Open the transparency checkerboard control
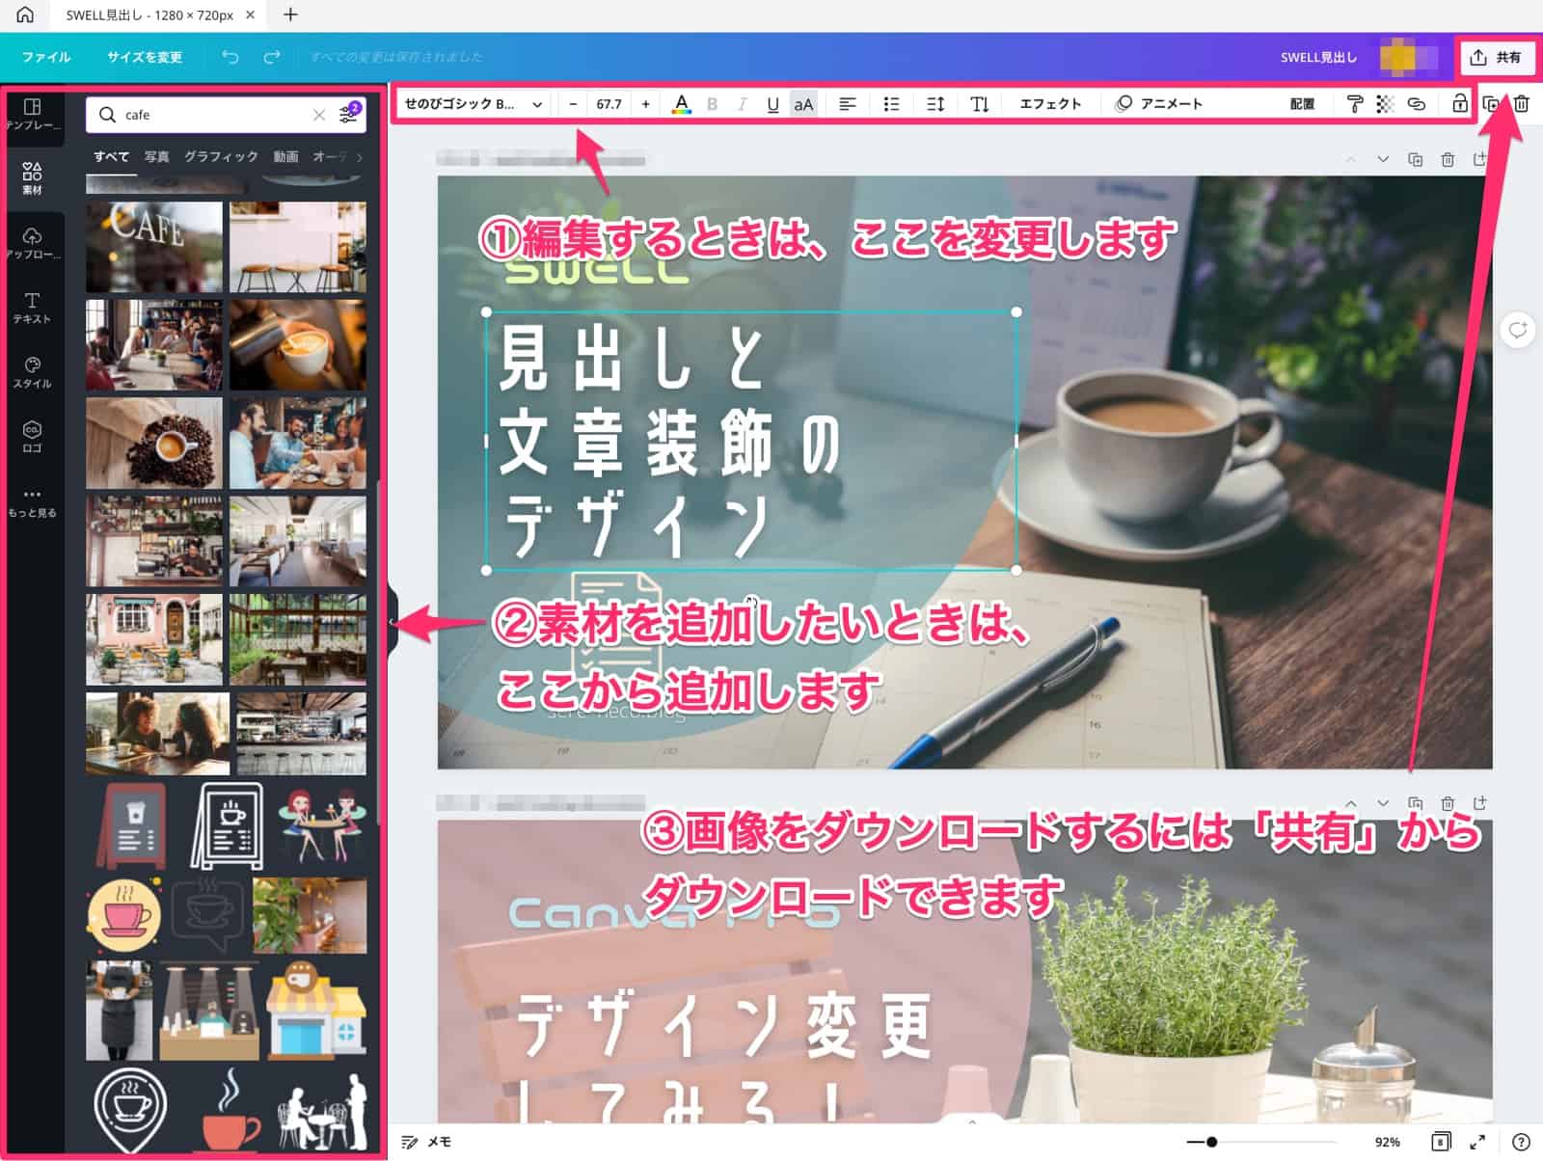 (1385, 104)
